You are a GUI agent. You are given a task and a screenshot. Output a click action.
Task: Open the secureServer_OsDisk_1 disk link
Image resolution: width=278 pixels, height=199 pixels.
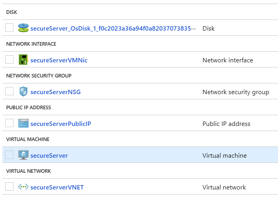tap(113, 29)
